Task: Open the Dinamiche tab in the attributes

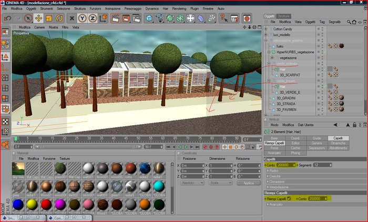Action: pos(338,143)
